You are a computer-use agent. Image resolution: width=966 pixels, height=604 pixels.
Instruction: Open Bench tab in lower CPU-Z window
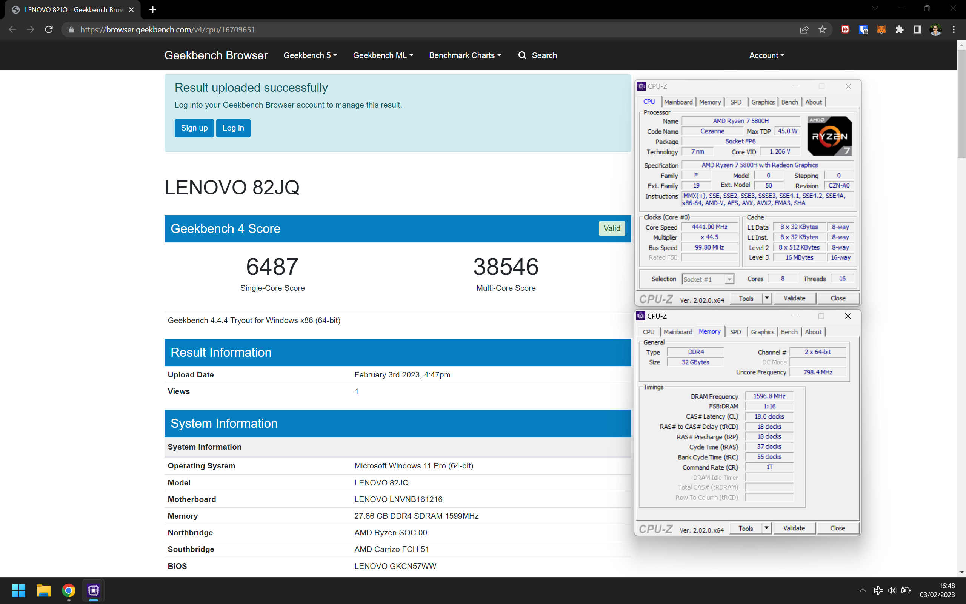[x=789, y=332]
